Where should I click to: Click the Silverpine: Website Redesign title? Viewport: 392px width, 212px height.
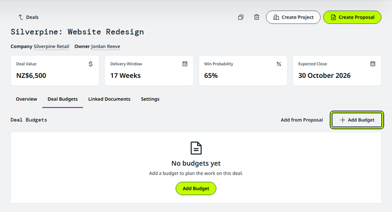tap(77, 32)
